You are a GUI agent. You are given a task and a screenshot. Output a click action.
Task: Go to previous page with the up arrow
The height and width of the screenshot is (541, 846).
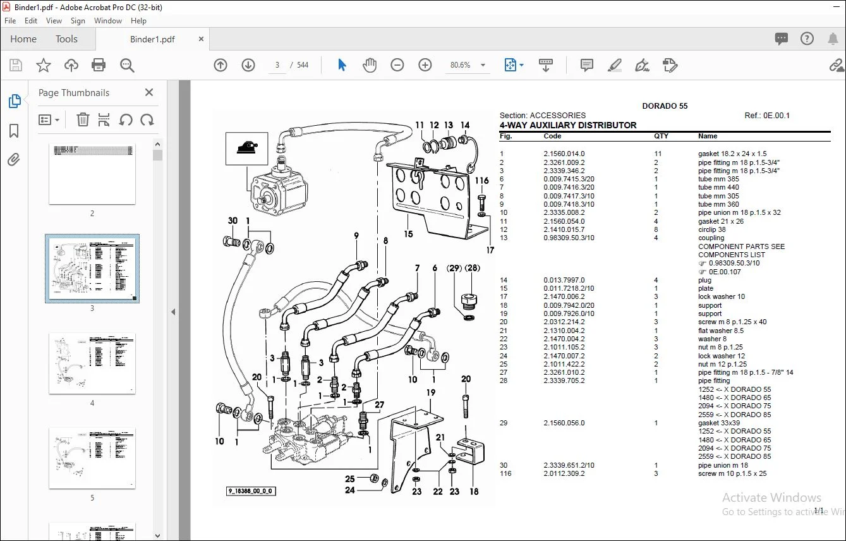click(221, 65)
